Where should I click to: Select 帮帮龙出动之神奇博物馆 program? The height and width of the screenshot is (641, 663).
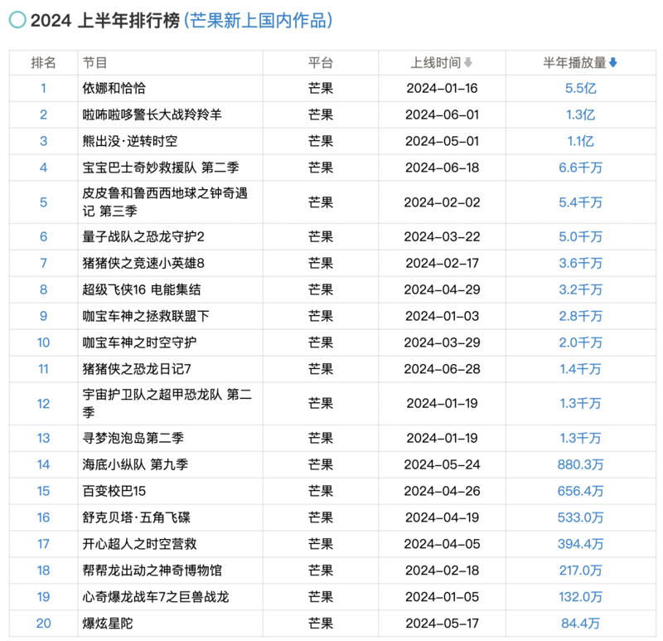tap(152, 571)
